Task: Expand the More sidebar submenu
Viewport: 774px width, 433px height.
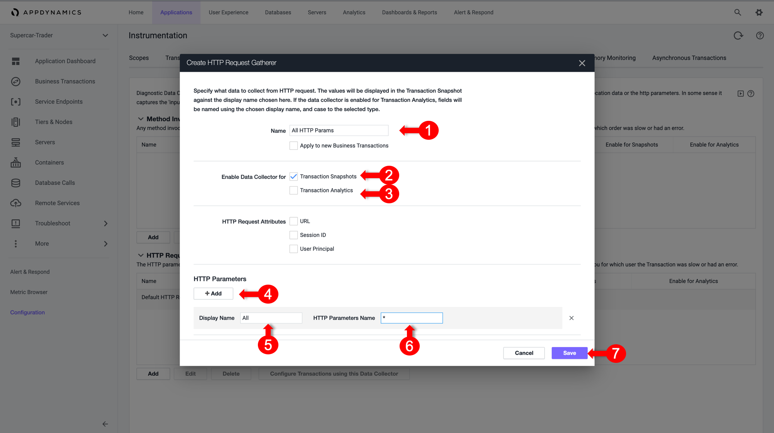Action: point(106,244)
